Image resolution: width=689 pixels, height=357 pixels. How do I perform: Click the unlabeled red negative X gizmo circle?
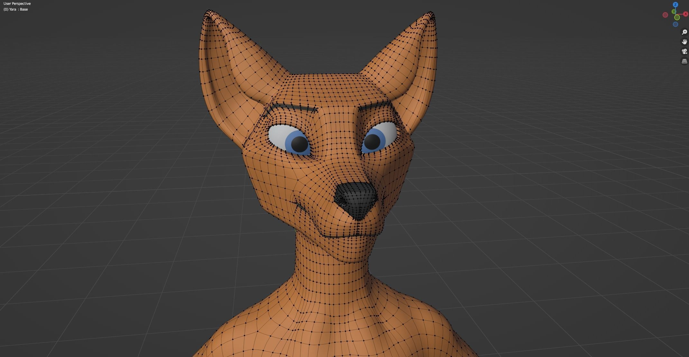(665, 15)
